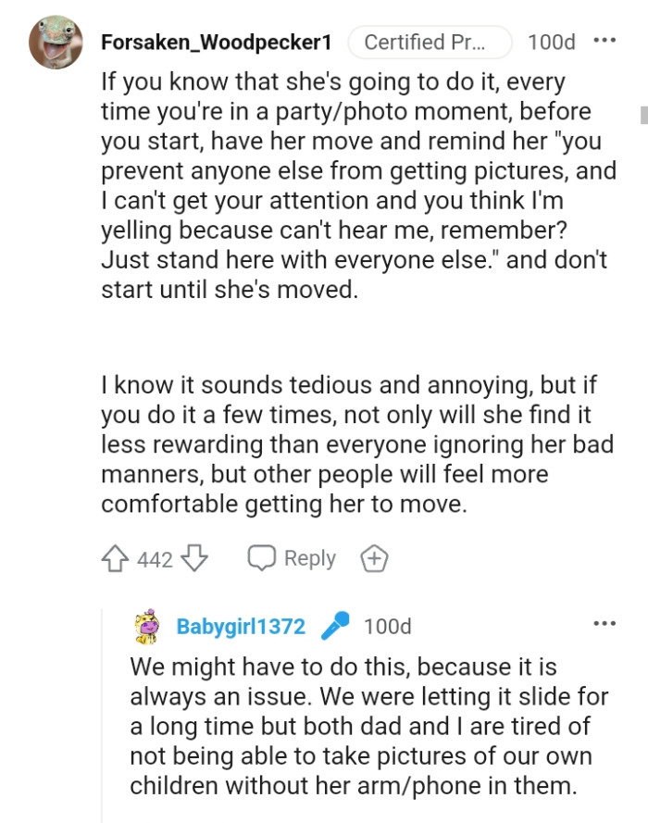Click the Reply button text
The width and height of the screenshot is (648, 823).
coord(309,558)
